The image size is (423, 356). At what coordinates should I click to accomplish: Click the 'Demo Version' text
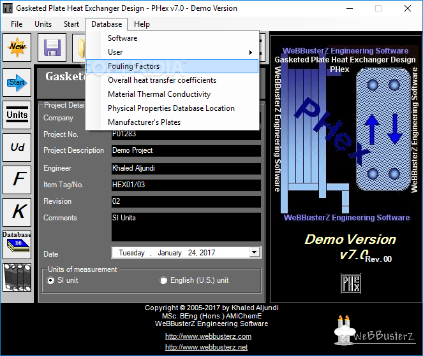coord(350,239)
